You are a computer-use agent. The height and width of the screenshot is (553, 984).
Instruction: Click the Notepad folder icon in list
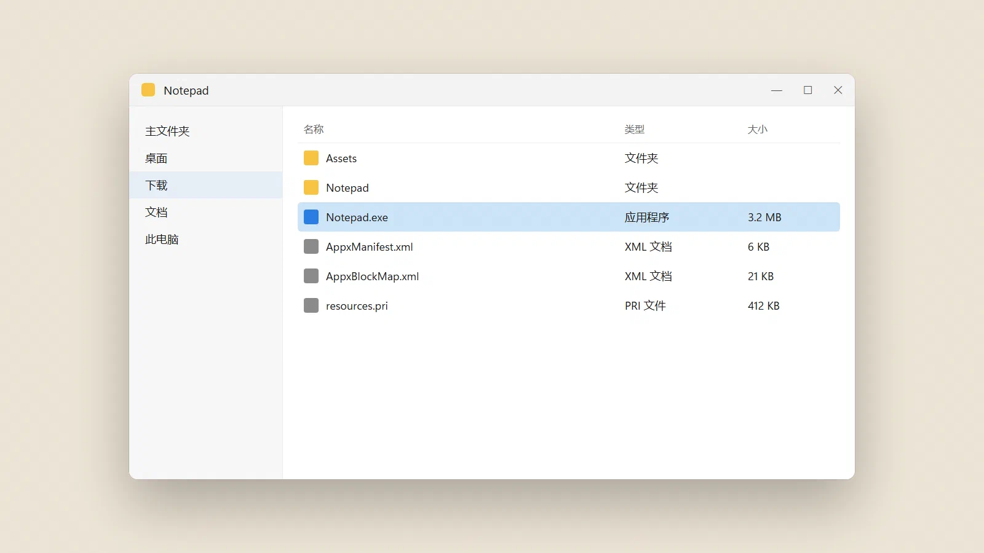tap(311, 187)
